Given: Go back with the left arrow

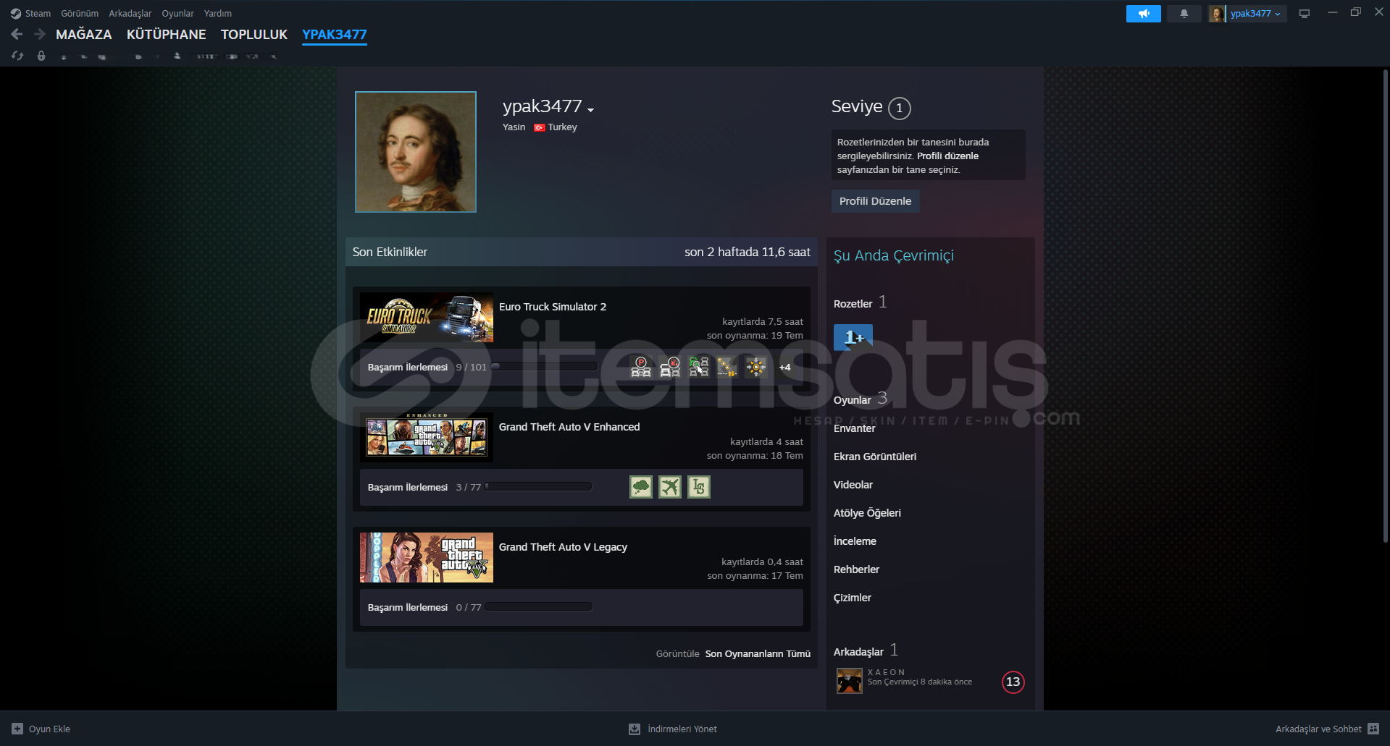Looking at the screenshot, I should [17, 34].
